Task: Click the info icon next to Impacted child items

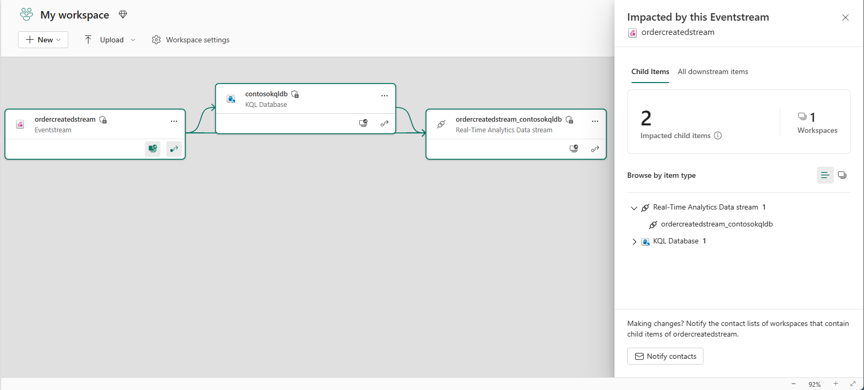Action: pyautogui.click(x=718, y=135)
